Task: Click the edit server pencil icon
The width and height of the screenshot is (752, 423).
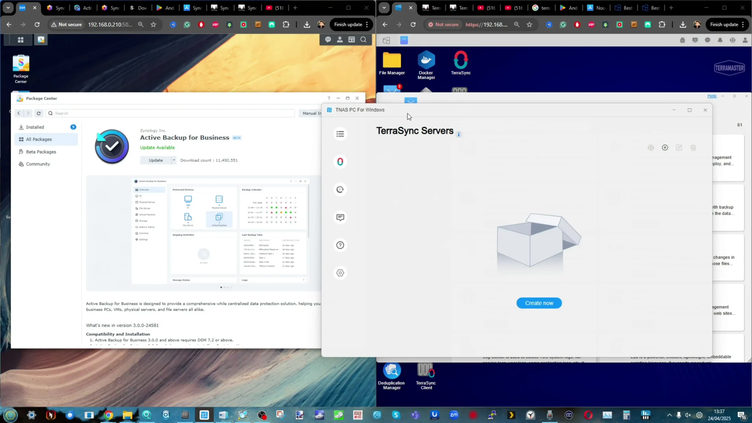Action: 679,148
